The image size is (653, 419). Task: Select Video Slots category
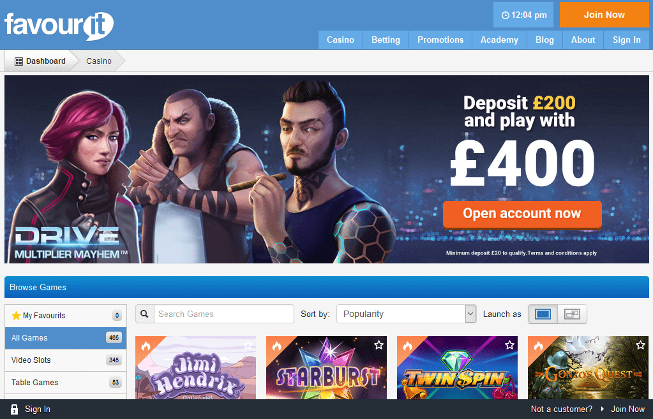pos(65,360)
